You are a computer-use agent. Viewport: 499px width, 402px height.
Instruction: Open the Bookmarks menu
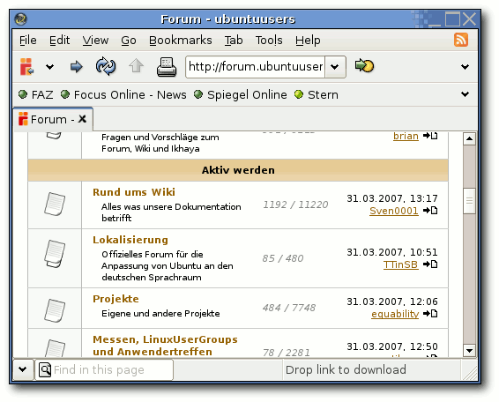tap(181, 41)
